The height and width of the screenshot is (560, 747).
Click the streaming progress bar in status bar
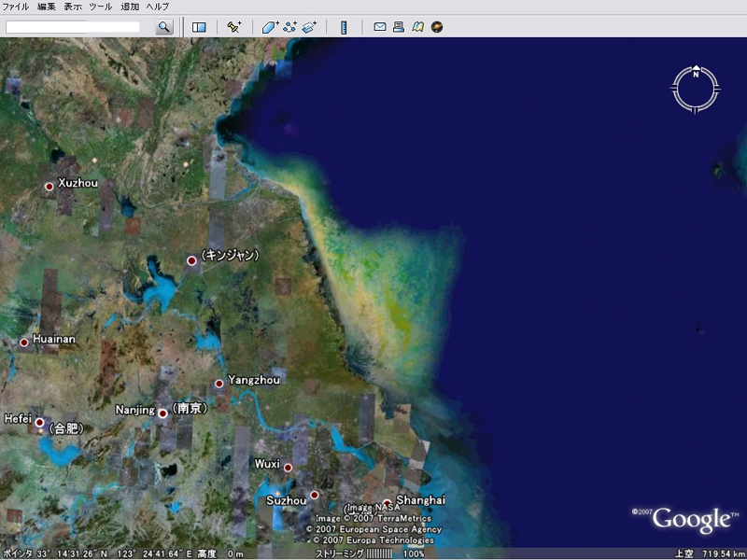379,553
